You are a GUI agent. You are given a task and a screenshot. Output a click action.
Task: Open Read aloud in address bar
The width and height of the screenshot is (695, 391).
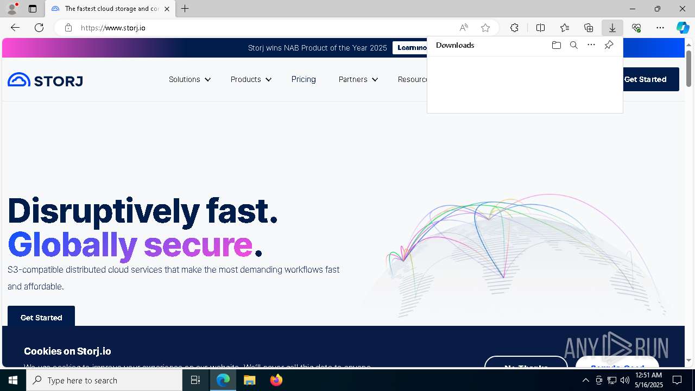[x=464, y=28]
